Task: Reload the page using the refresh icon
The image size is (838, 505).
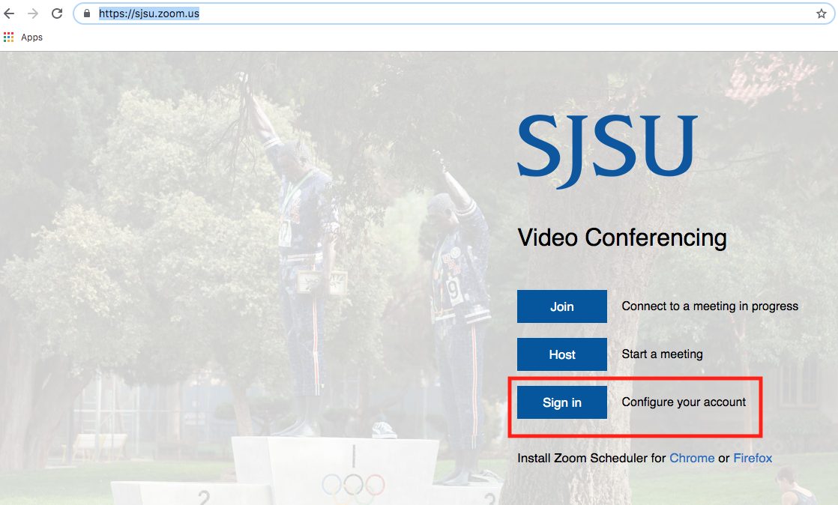Action: 57,13
